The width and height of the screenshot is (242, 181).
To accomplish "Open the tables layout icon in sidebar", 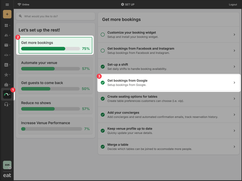I will [6, 55].
